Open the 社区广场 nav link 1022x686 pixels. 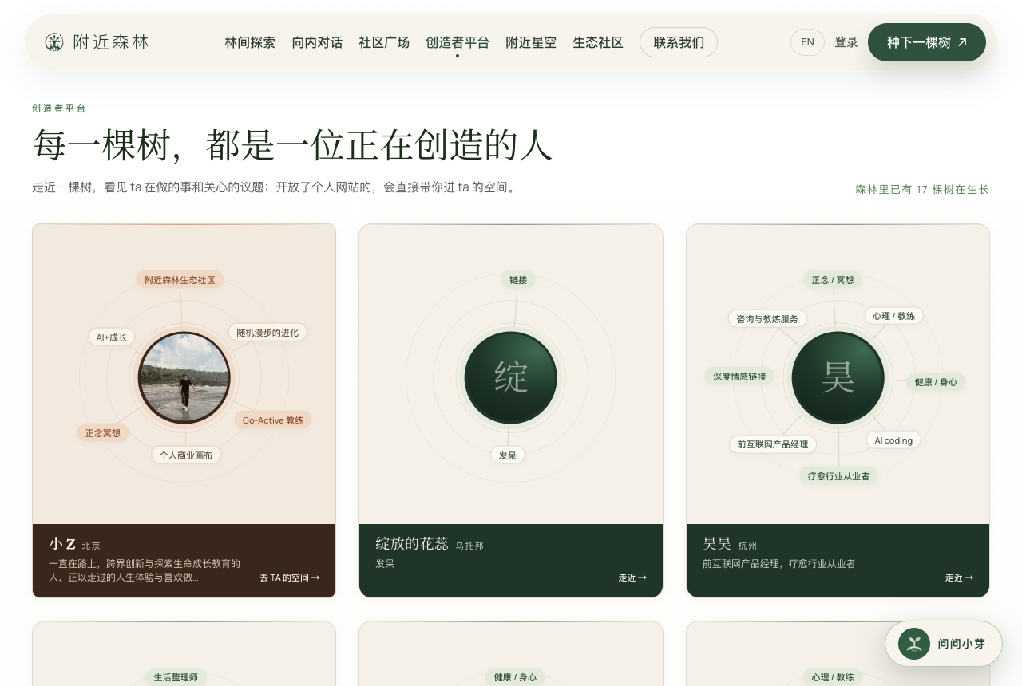[x=384, y=42]
